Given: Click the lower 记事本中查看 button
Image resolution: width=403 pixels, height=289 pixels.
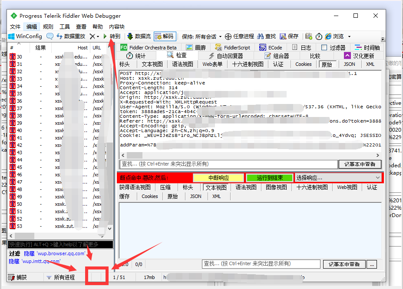Looking at the screenshot, I should (x=344, y=264).
